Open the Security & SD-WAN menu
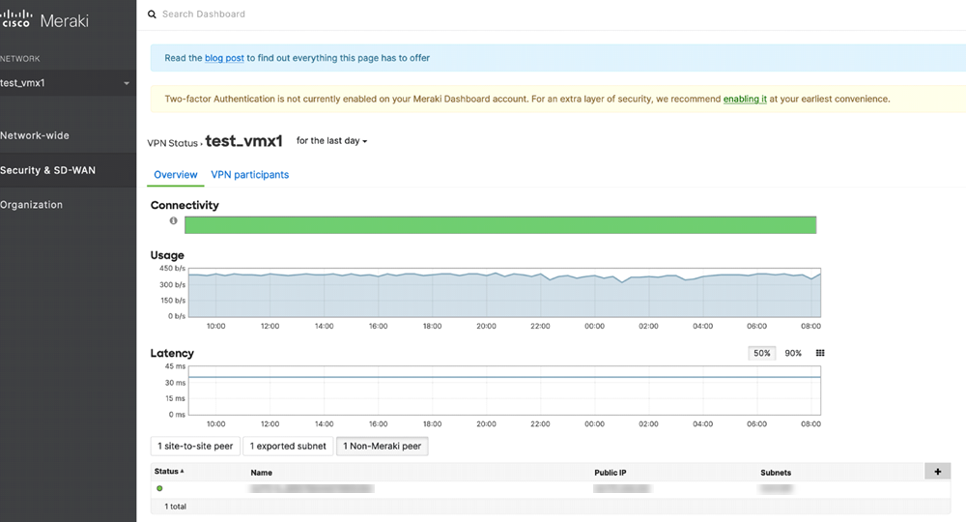The height and width of the screenshot is (522, 966). [47, 170]
